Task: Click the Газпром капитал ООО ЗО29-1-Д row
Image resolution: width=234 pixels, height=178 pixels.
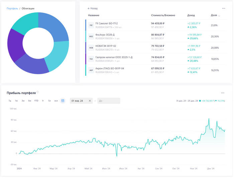Action: point(114,57)
